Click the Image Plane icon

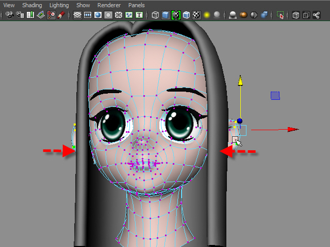41,15
